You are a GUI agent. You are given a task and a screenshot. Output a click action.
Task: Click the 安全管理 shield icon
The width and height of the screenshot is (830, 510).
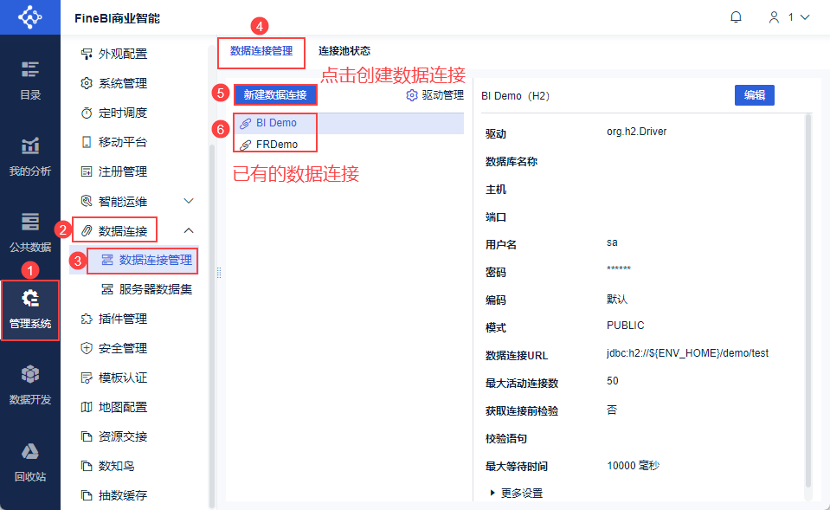coord(87,348)
